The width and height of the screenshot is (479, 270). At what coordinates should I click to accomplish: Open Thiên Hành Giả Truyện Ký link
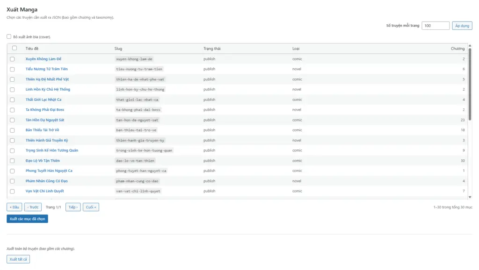tap(47, 140)
